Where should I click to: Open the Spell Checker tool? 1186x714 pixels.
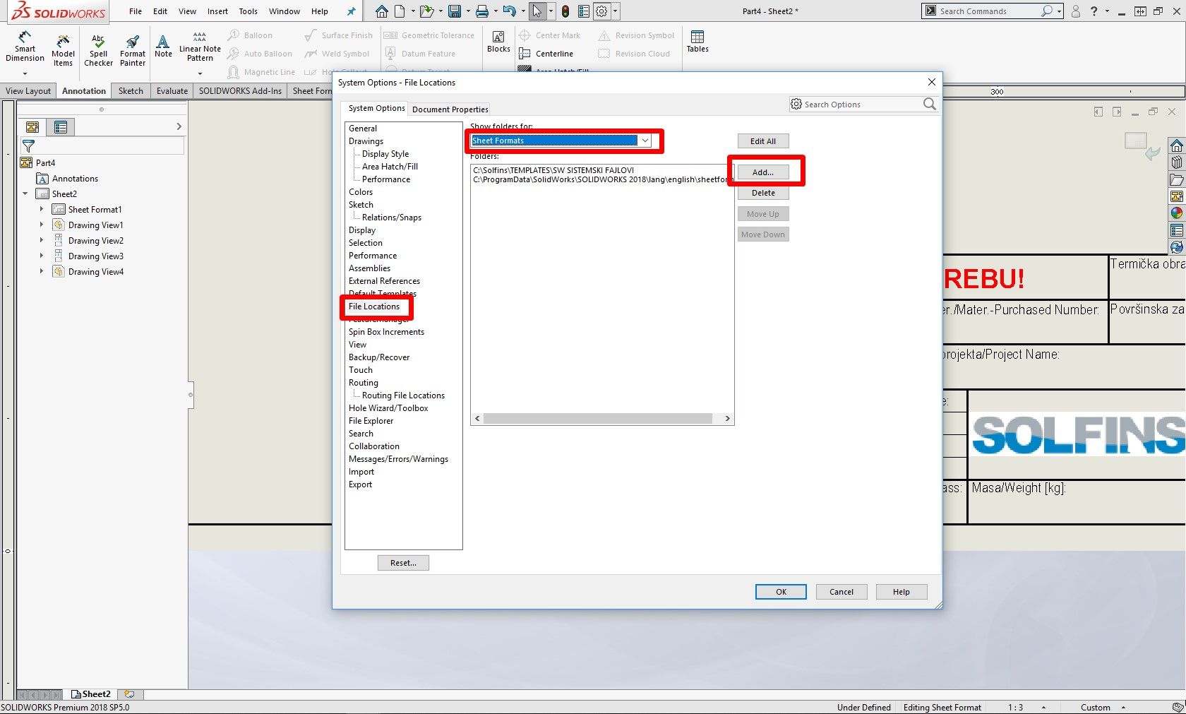(x=98, y=49)
